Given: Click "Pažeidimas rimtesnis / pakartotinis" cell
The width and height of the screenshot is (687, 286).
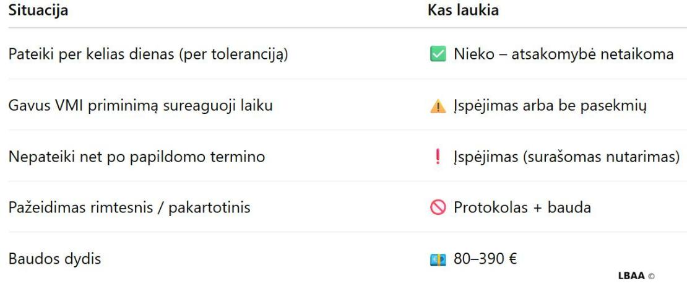Looking at the screenshot, I should pos(129,208).
